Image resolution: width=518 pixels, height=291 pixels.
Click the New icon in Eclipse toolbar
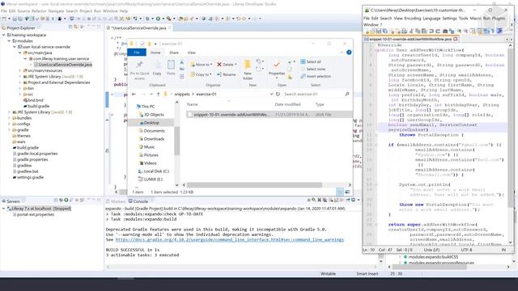click(4, 19)
